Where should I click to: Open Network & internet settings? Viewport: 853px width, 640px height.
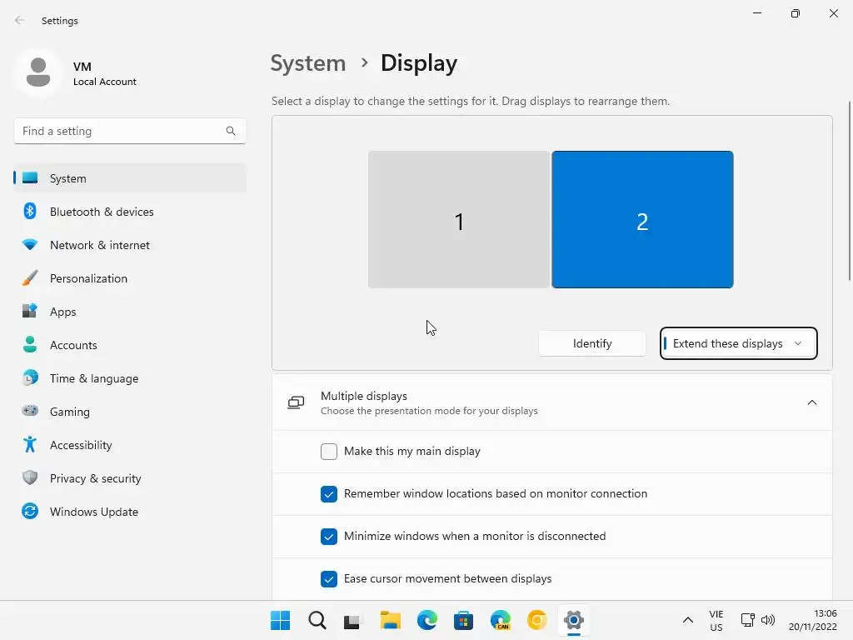coord(130,245)
